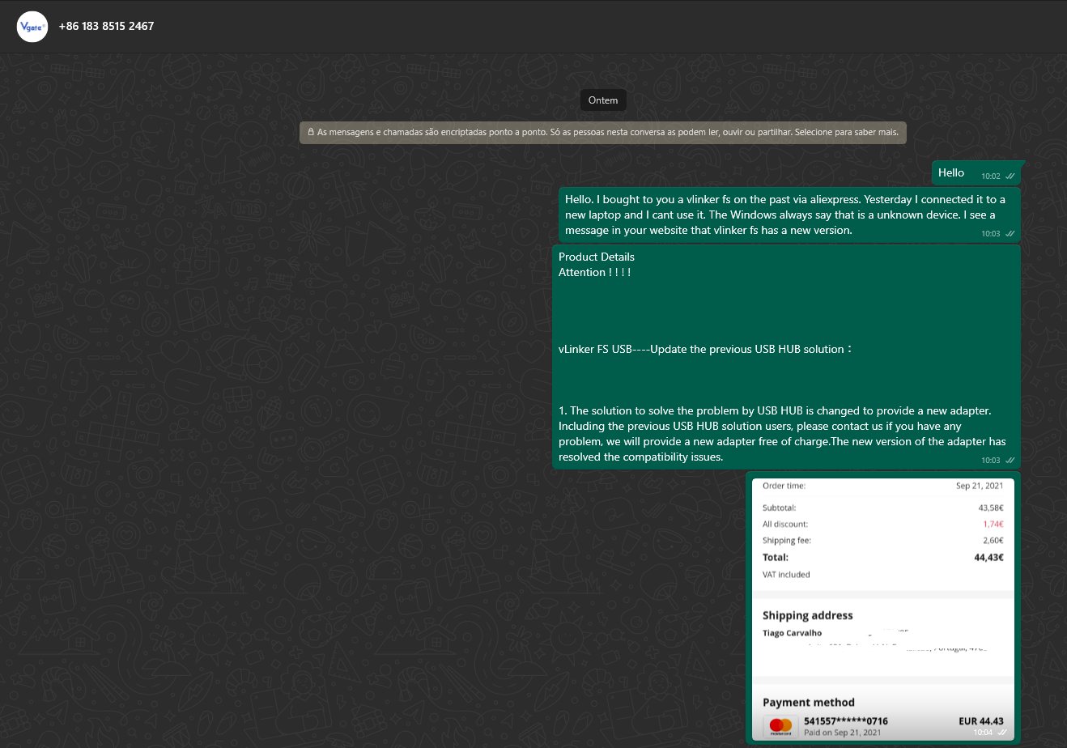The width and height of the screenshot is (1067, 748).
Task: Click the "Ontem" date label
Action: 603,100
